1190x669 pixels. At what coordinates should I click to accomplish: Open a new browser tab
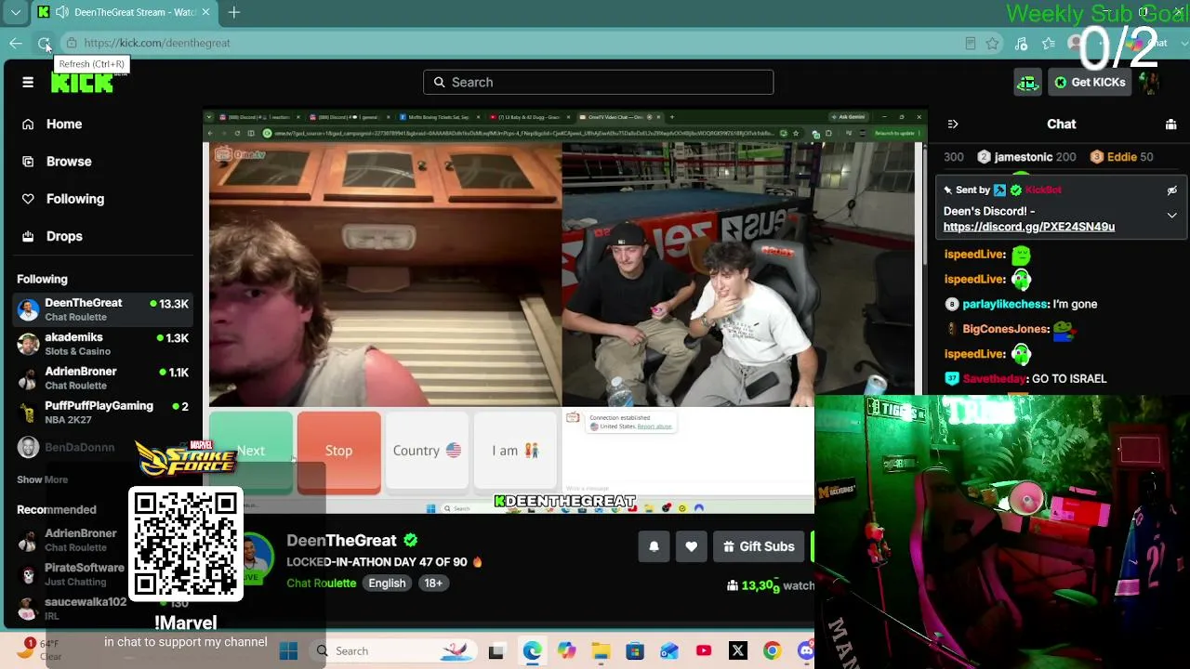point(234,12)
